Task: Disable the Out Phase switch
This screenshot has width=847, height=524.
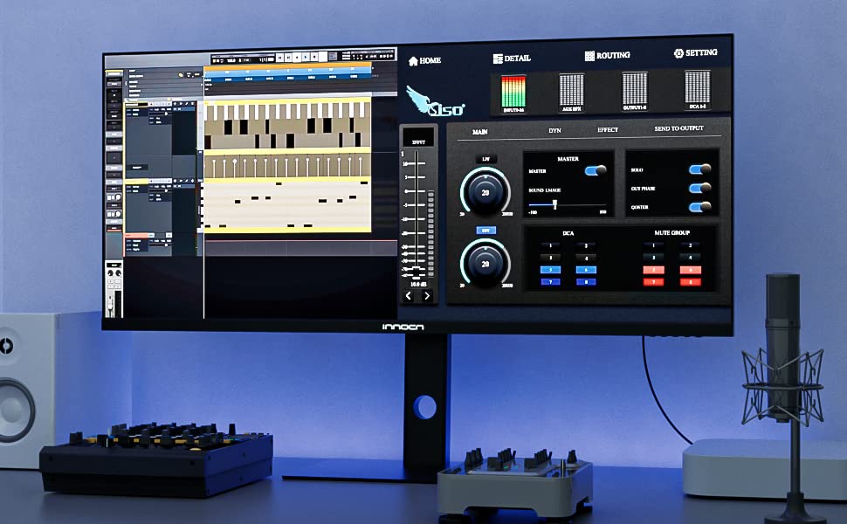Action: (x=699, y=188)
